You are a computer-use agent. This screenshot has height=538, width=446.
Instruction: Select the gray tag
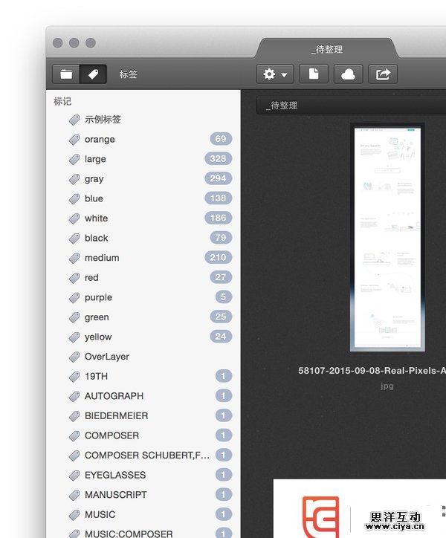point(143,179)
